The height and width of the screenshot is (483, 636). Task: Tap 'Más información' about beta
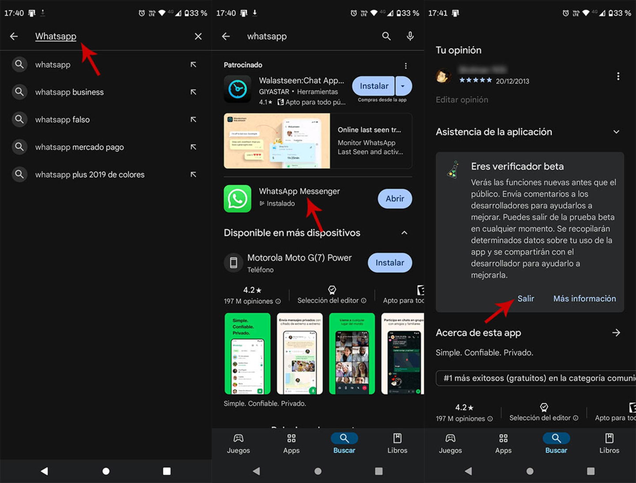click(585, 299)
